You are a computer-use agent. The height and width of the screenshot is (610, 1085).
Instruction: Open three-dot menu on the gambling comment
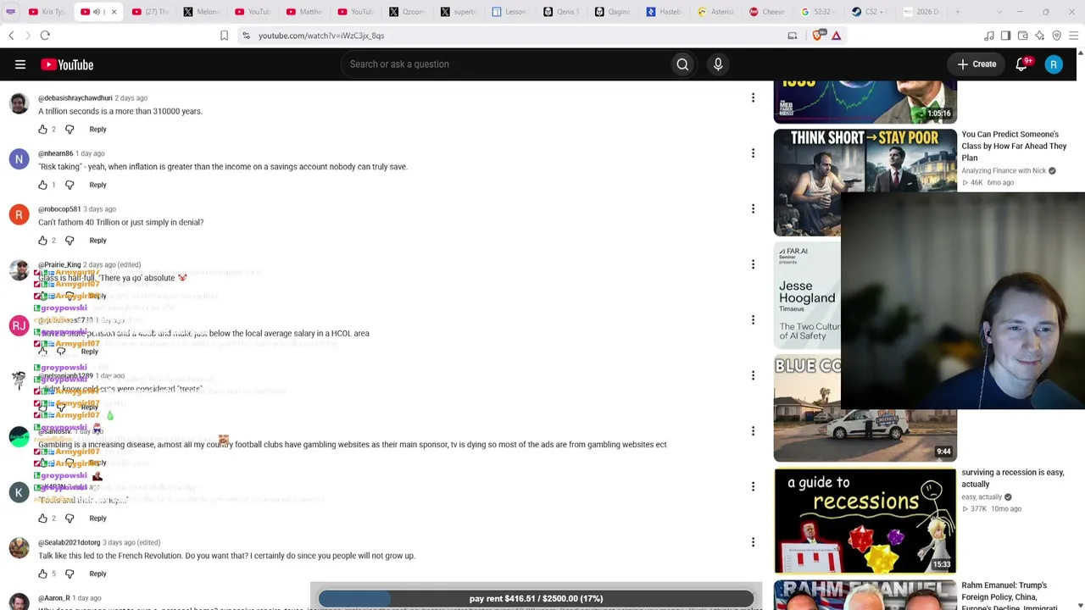point(753,431)
